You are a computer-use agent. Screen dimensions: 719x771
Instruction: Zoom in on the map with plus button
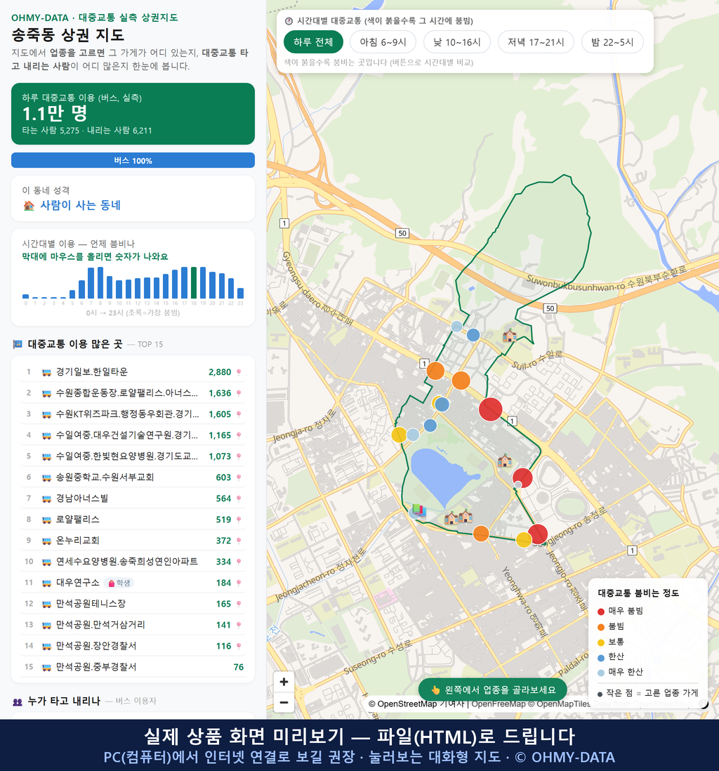284,682
